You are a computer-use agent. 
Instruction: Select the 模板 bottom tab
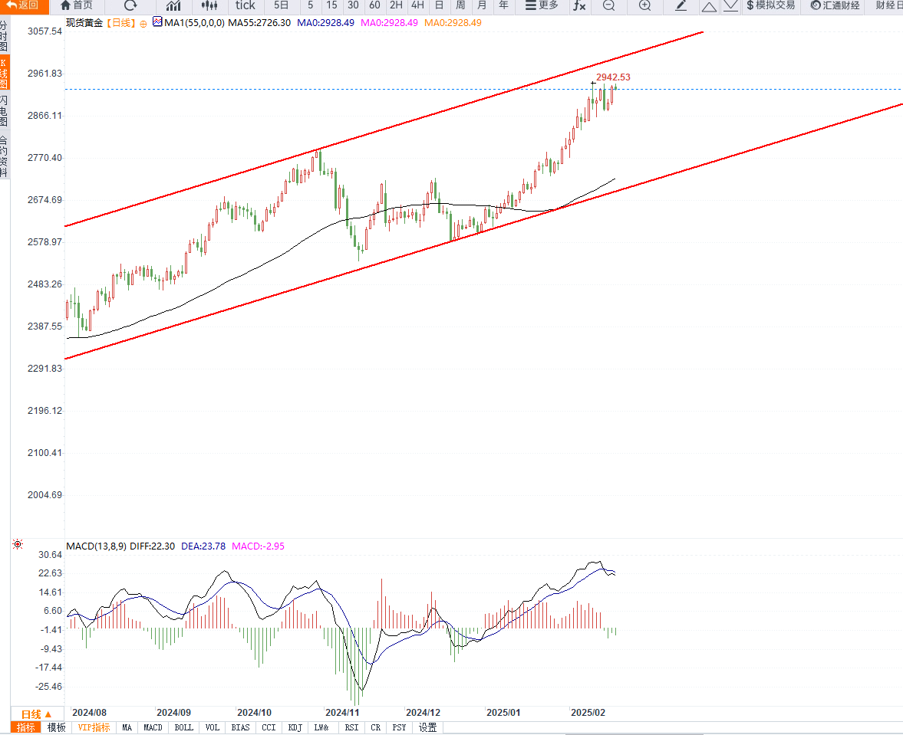pyautogui.click(x=57, y=727)
